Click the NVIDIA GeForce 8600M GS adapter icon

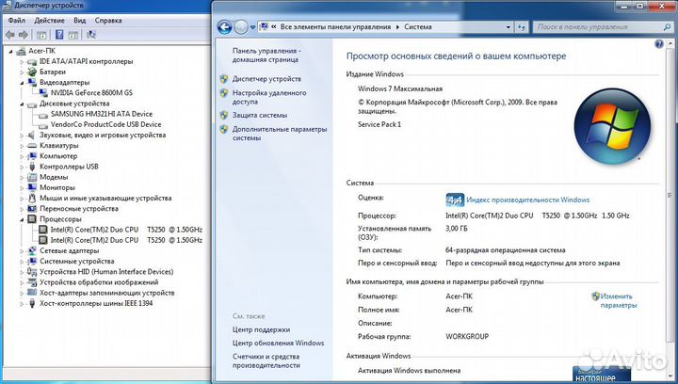point(42,93)
